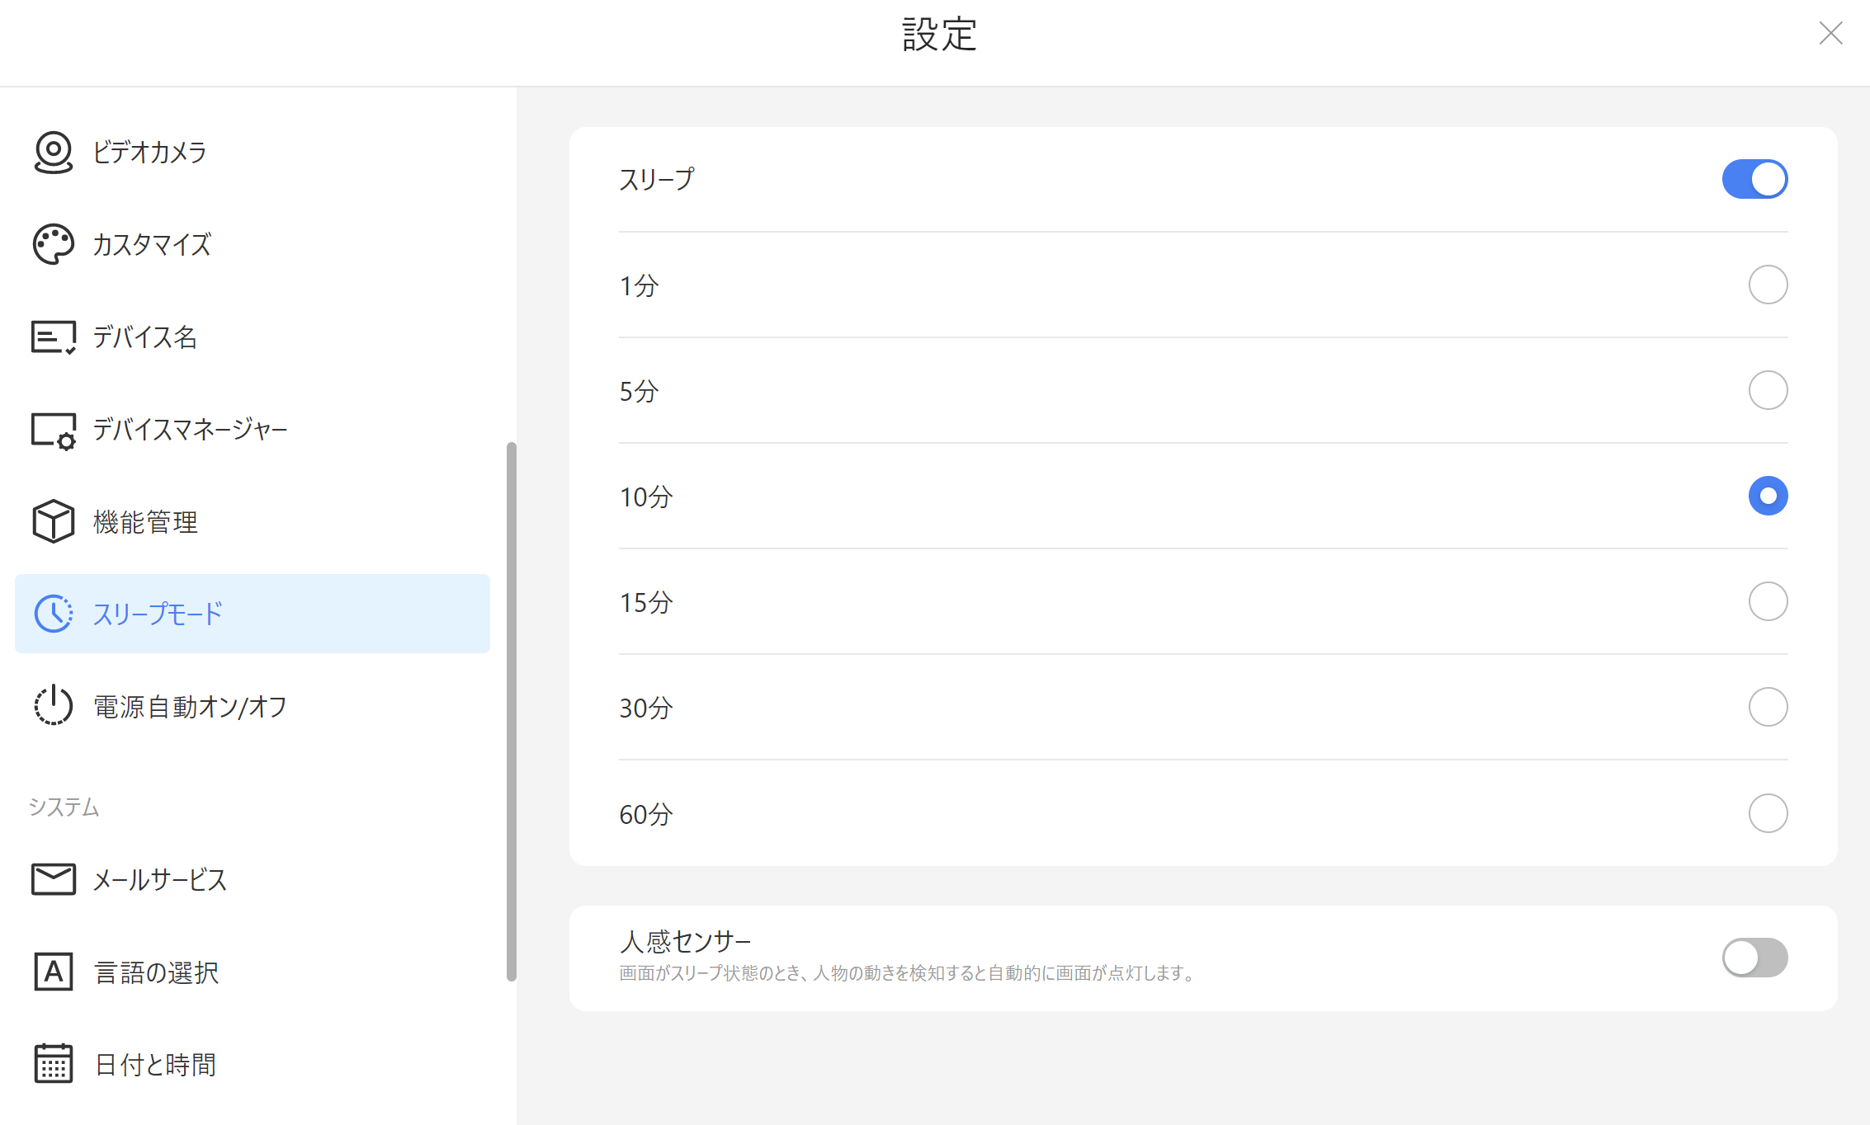This screenshot has height=1125, width=1870.
Task: Click the auto power on/off icon
Action: point(54,706)
